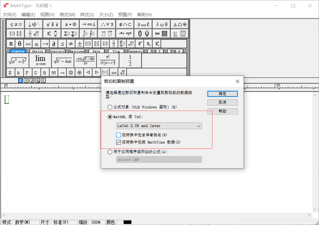Insert the square root of 2 symbol
The height and width of the screenshot is (225, 319).
pyautogui.click(x=122, y=73)
